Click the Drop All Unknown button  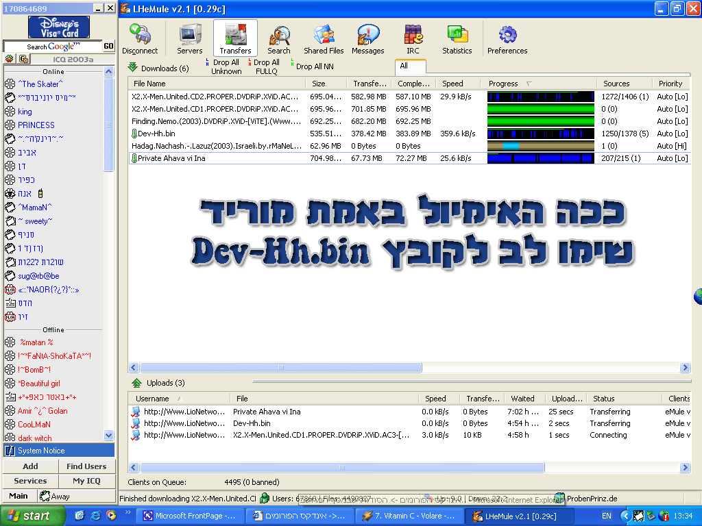223,66
